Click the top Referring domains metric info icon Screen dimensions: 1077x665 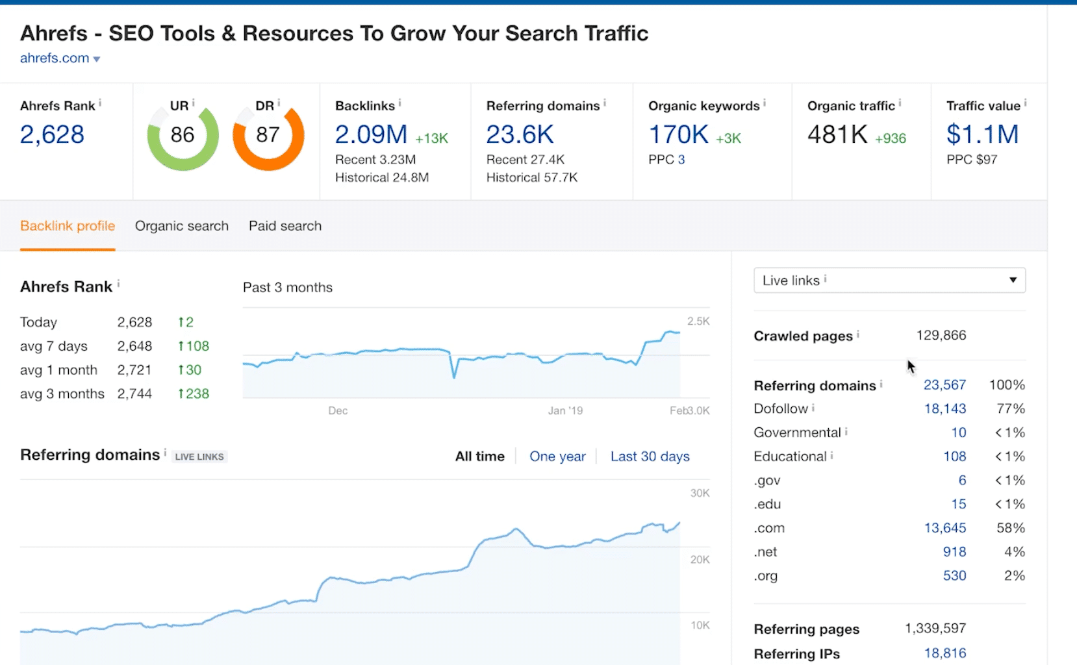tap(605, 103)
